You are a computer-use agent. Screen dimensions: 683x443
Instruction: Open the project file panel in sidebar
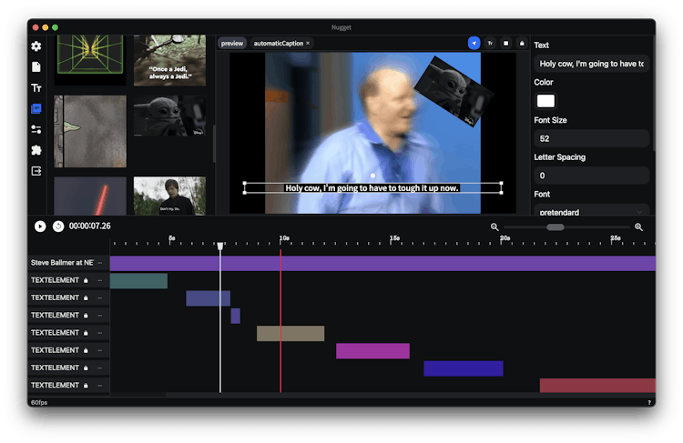pos(36,67)
